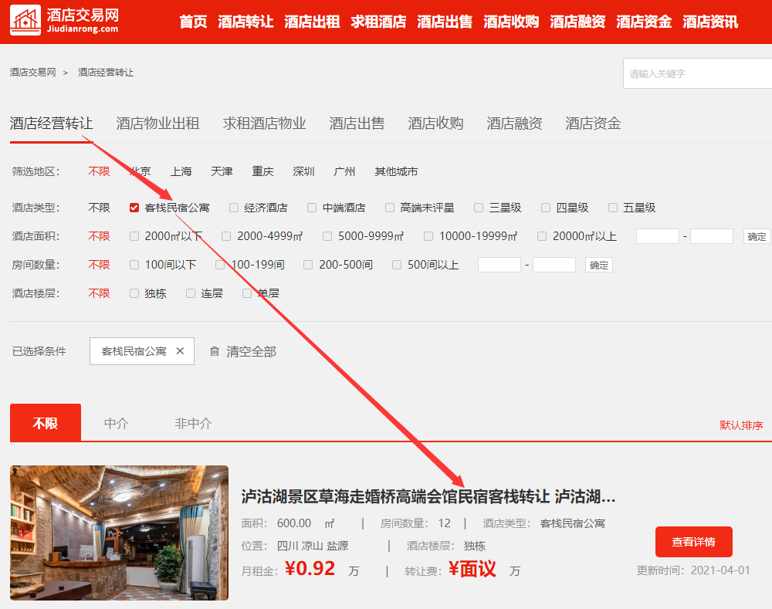The height and width of the screenshot is (609, 772).
Task: Click the maximum room count field
Action: click(554, 265)
